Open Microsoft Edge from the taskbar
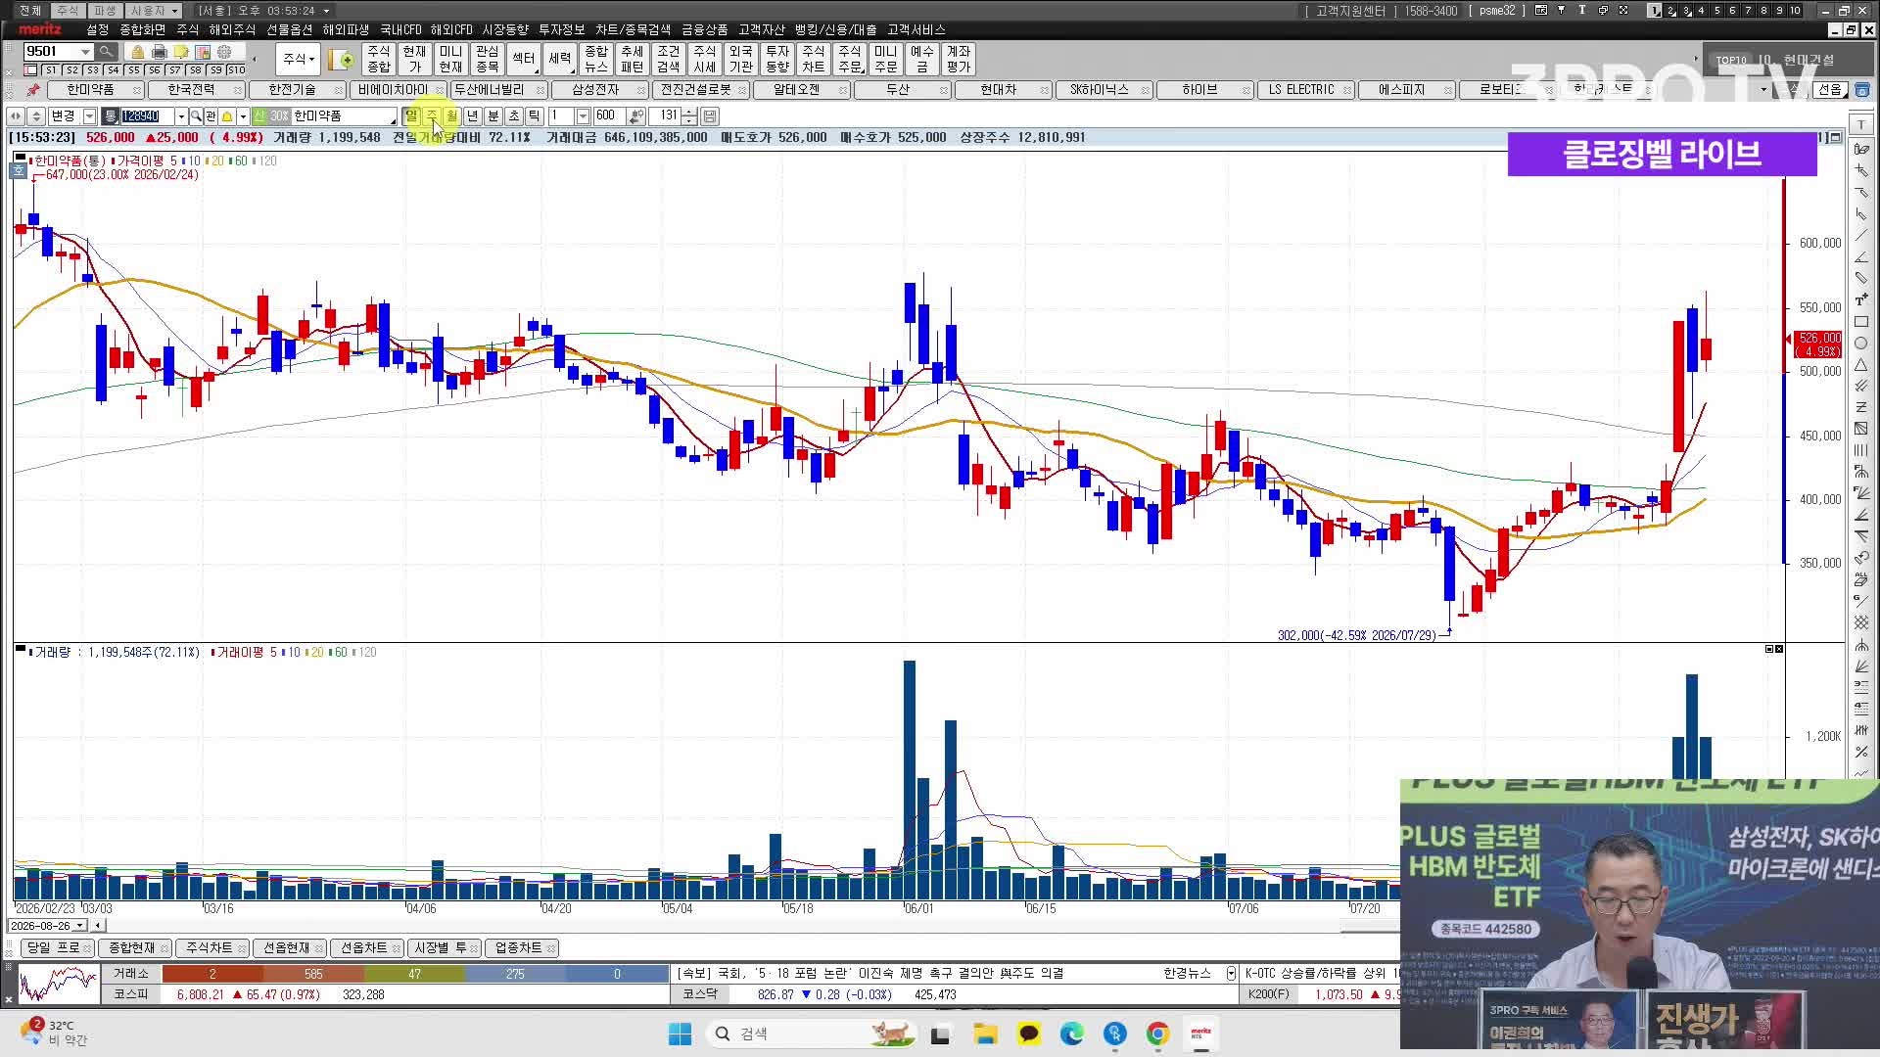 (x=1071, y=1034)
